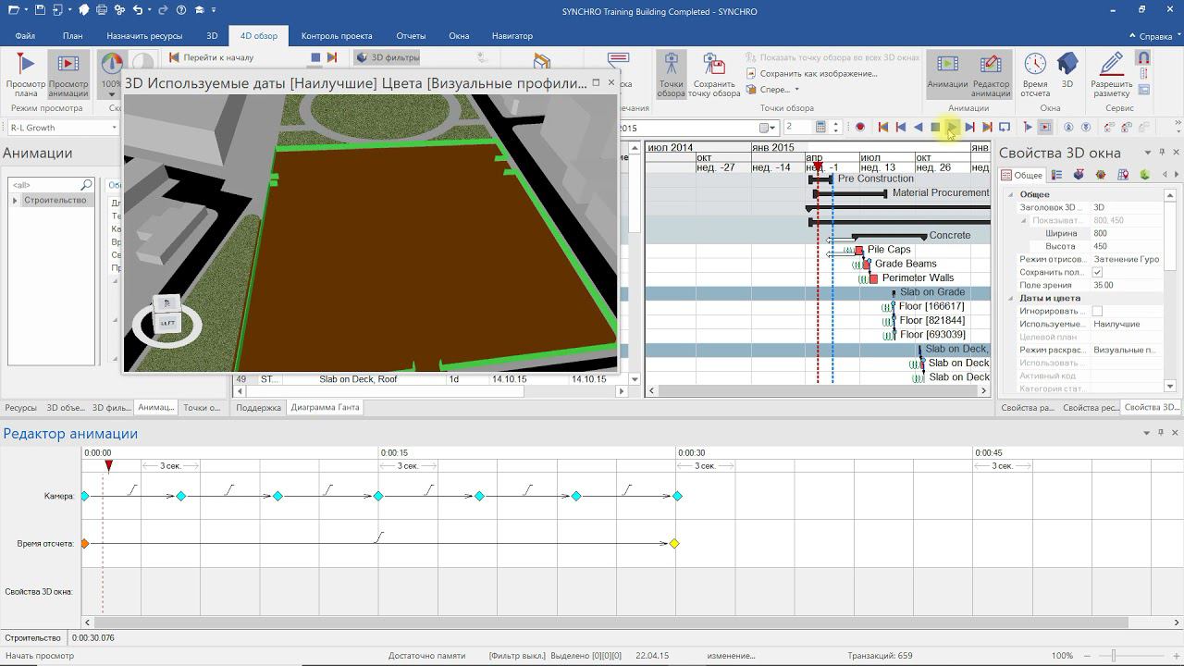Open the R-L Growth dropdown
The height and width of the screenshot is (666, 1184).
point(114,128)
